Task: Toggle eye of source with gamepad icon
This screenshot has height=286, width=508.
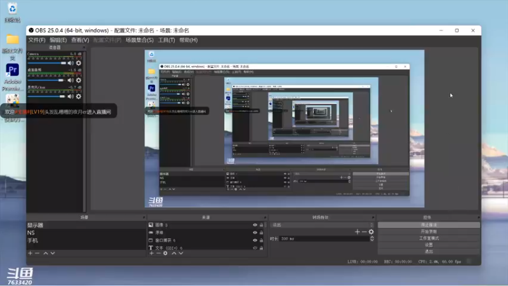Action: coord(255,233)
